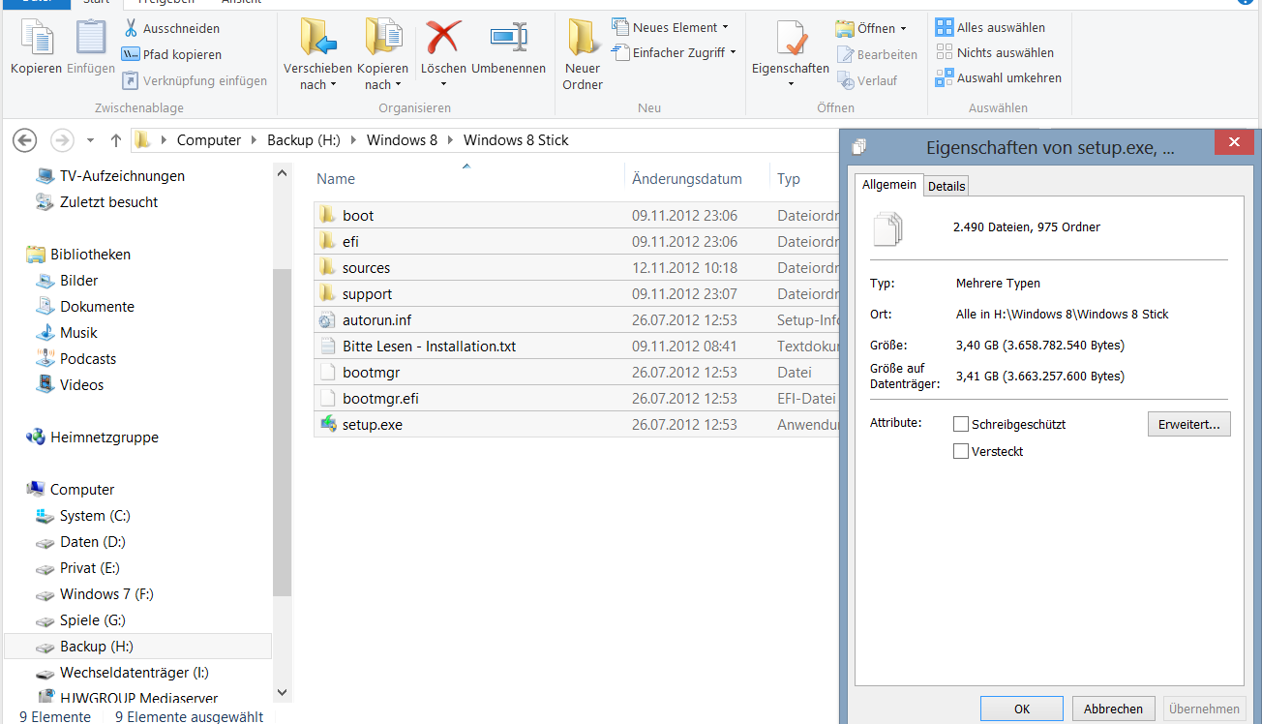Click Verknüpfung einfügen in ribbon
The width and height of the screenshot is (1262, 724).
195,81
